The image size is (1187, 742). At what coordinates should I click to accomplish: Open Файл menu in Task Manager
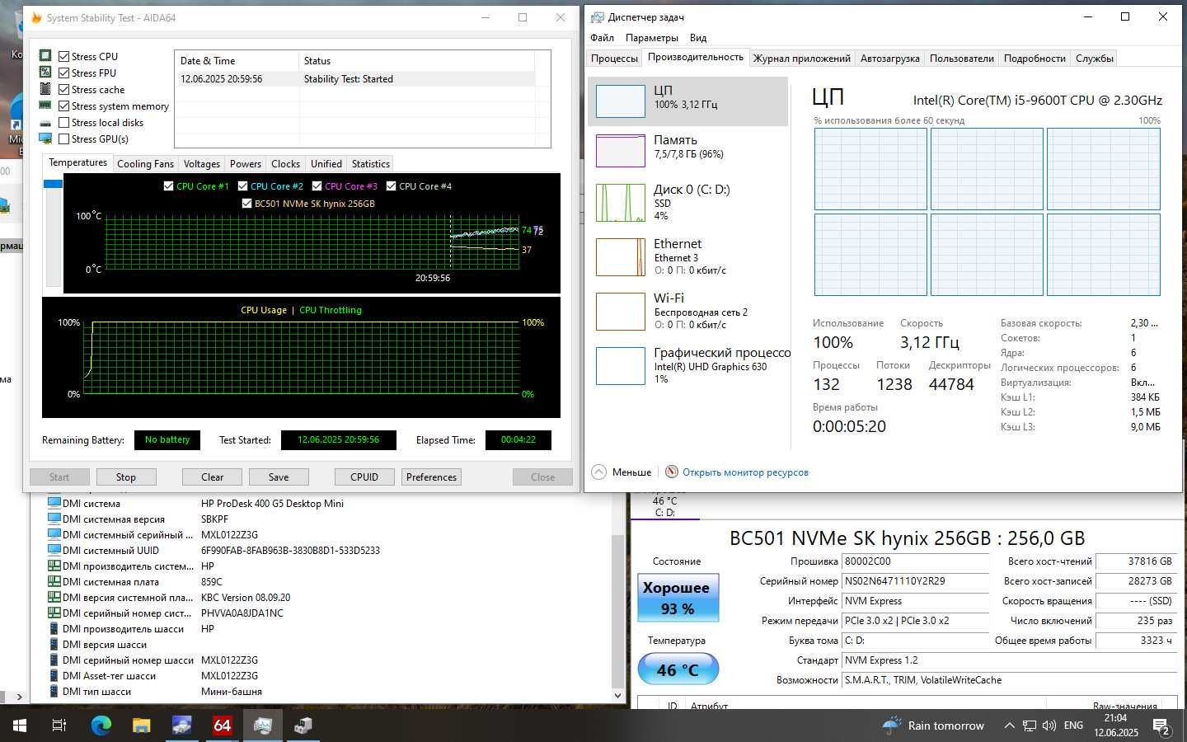pos(602,38)
